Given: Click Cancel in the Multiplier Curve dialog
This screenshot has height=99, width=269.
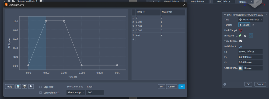Looking at the screenshot, I should coord(172,86).
